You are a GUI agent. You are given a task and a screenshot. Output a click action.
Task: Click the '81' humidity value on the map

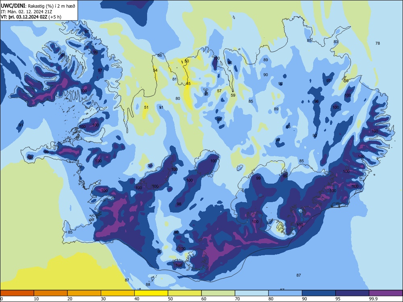174,79
